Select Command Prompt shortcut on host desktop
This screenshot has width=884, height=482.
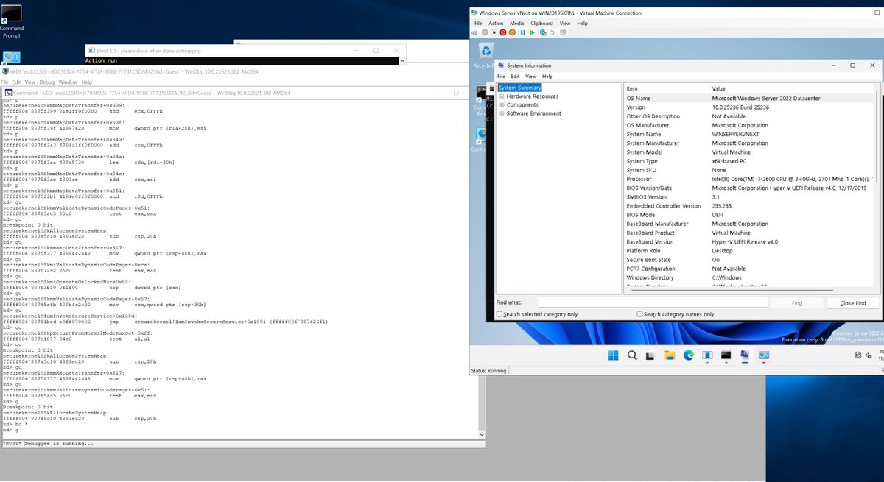[12, 21]
